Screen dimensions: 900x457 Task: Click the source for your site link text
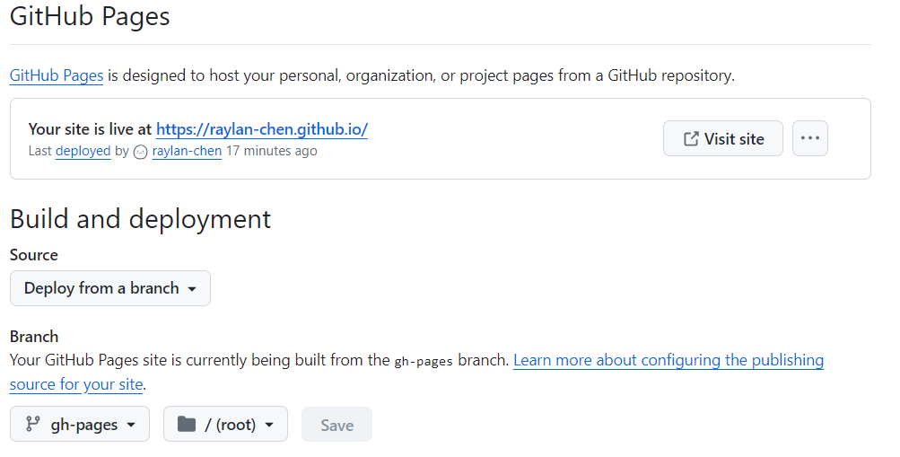point(76,384)
